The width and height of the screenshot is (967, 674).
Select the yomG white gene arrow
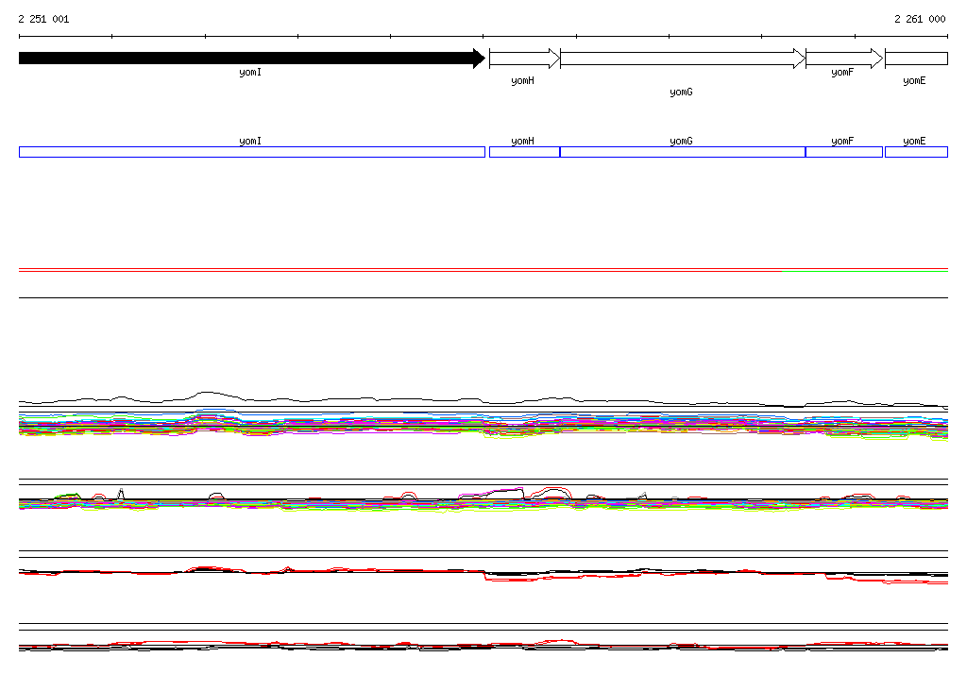683,59
